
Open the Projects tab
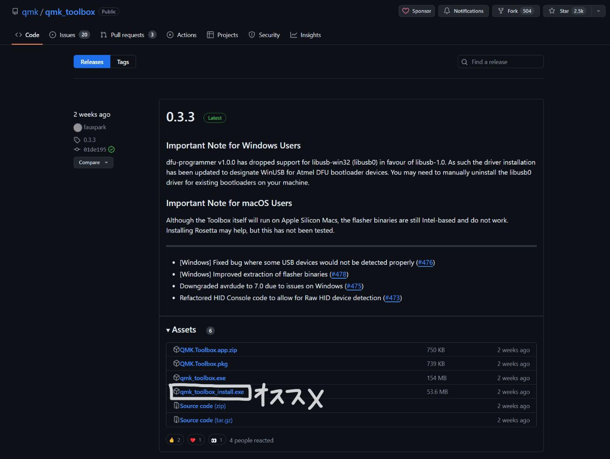point(222,35)
